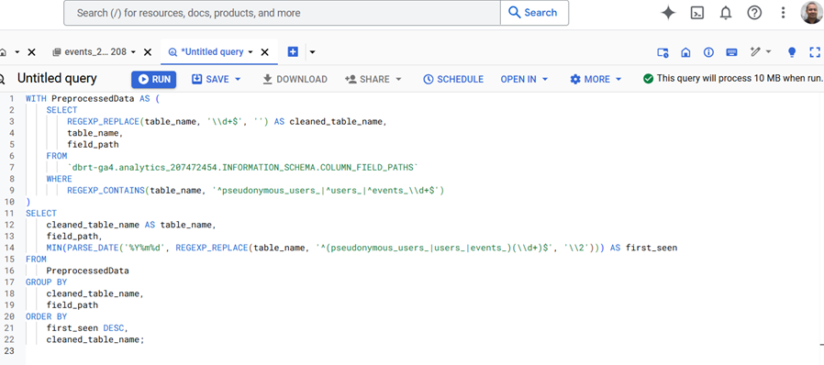This screenshot has width=824, height=365.
Task: Click the Untitled query title
Action: (57, 78)
